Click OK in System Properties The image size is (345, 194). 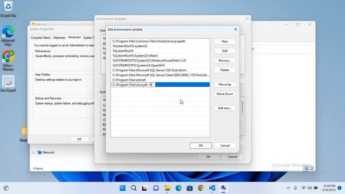[79, 139]
